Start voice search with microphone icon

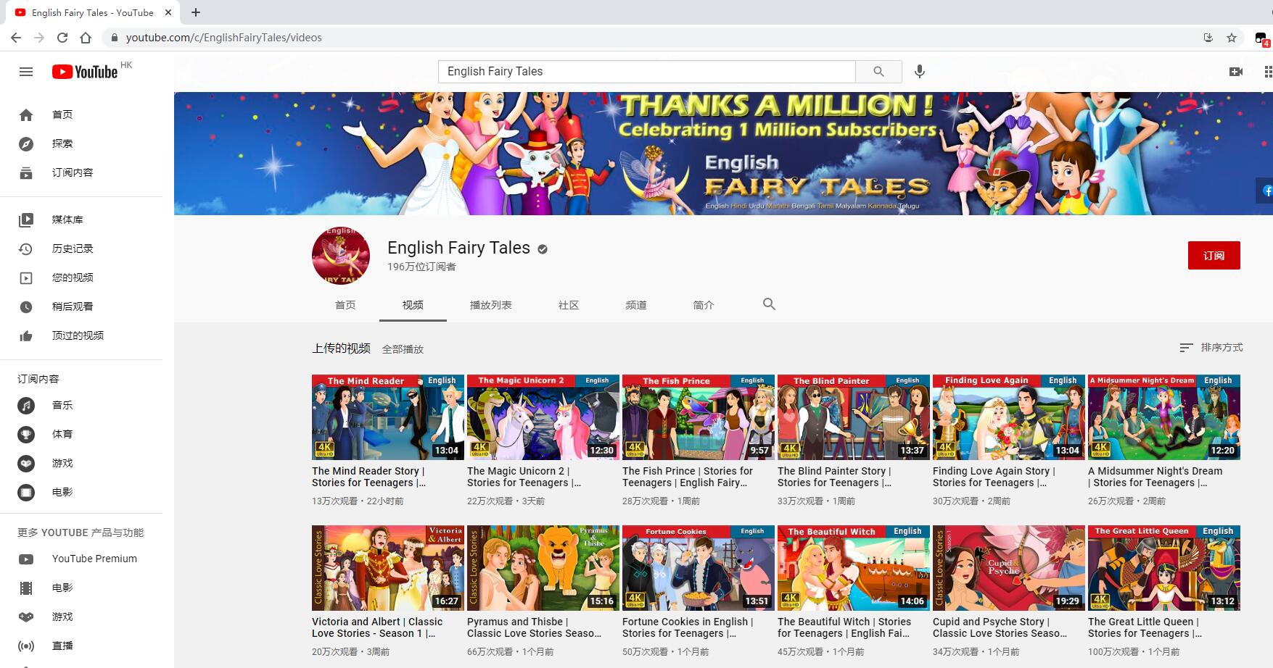920,71
